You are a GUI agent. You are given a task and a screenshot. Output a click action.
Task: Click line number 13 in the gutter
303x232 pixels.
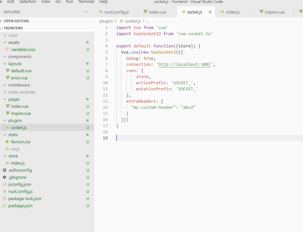[x=105, y=101]
